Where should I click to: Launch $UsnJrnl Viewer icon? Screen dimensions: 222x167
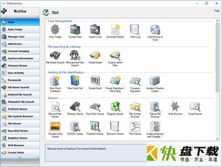[115, 126]
